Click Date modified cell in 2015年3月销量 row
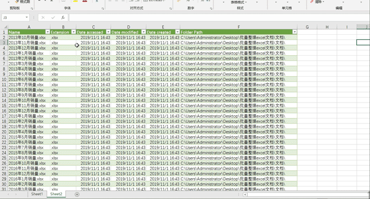The width and height of the screenshot is (370, 199). tap(128, 126)
